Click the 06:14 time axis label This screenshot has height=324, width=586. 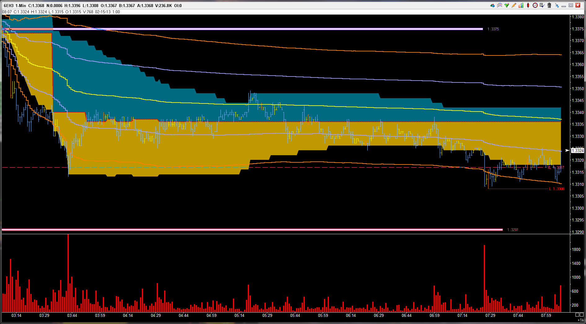coord(351,316)
